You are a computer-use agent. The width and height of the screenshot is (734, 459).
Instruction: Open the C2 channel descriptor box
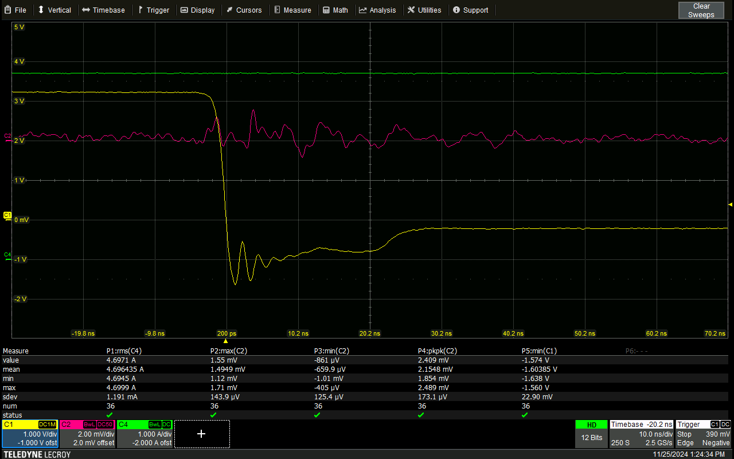(87, 434)
